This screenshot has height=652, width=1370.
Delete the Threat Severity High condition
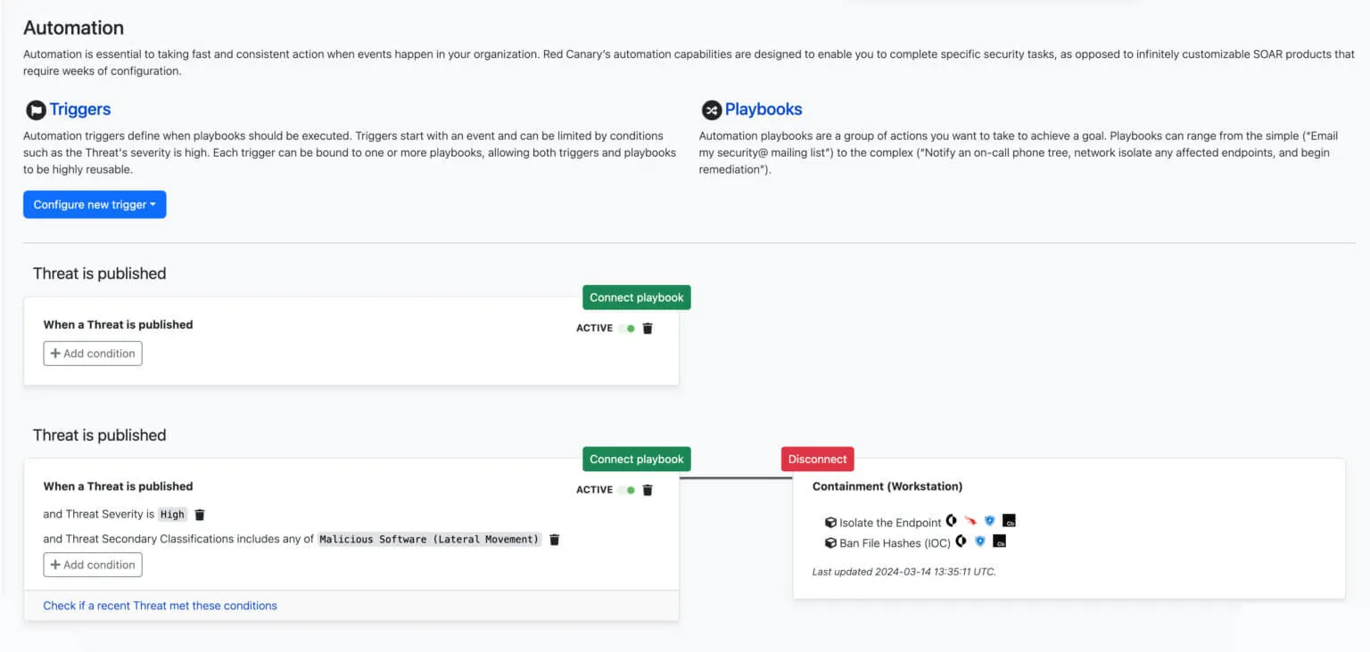(200, 515)
